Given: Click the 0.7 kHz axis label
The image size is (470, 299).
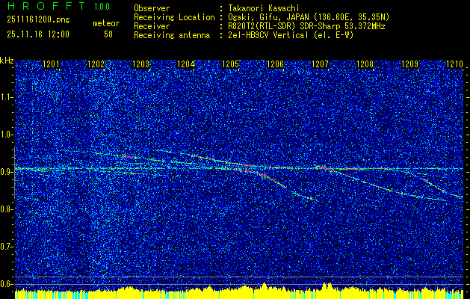Looking at the screenshot, I should coord(6,247).
